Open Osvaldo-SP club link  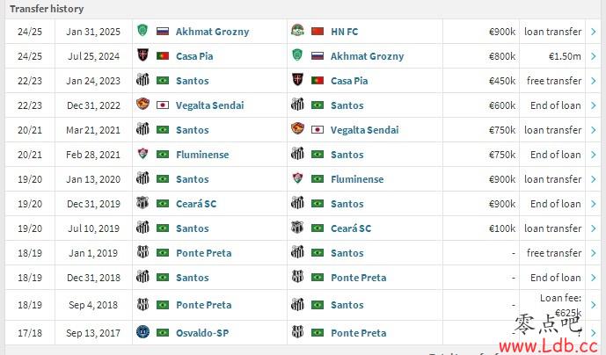(202, 333)
